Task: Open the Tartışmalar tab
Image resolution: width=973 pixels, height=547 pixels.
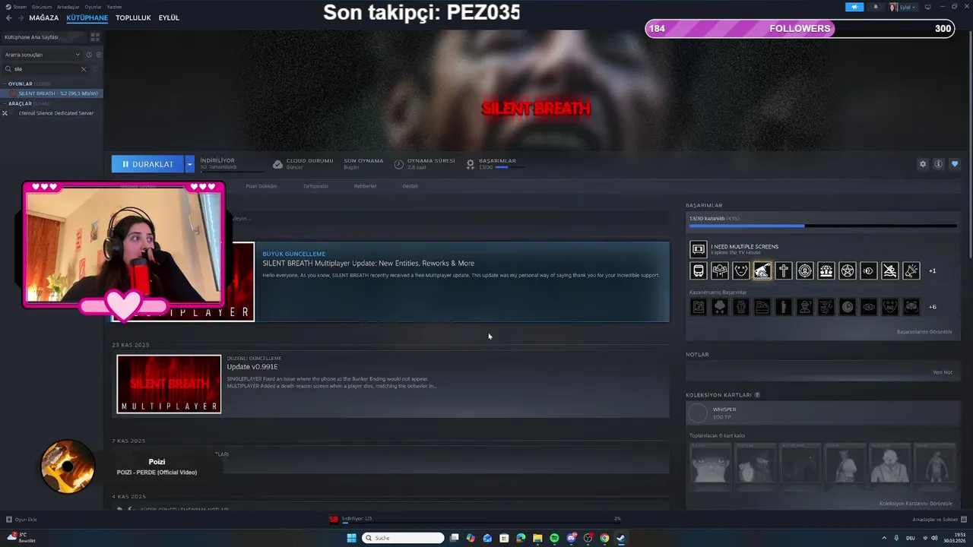Action: pos(315,186)
